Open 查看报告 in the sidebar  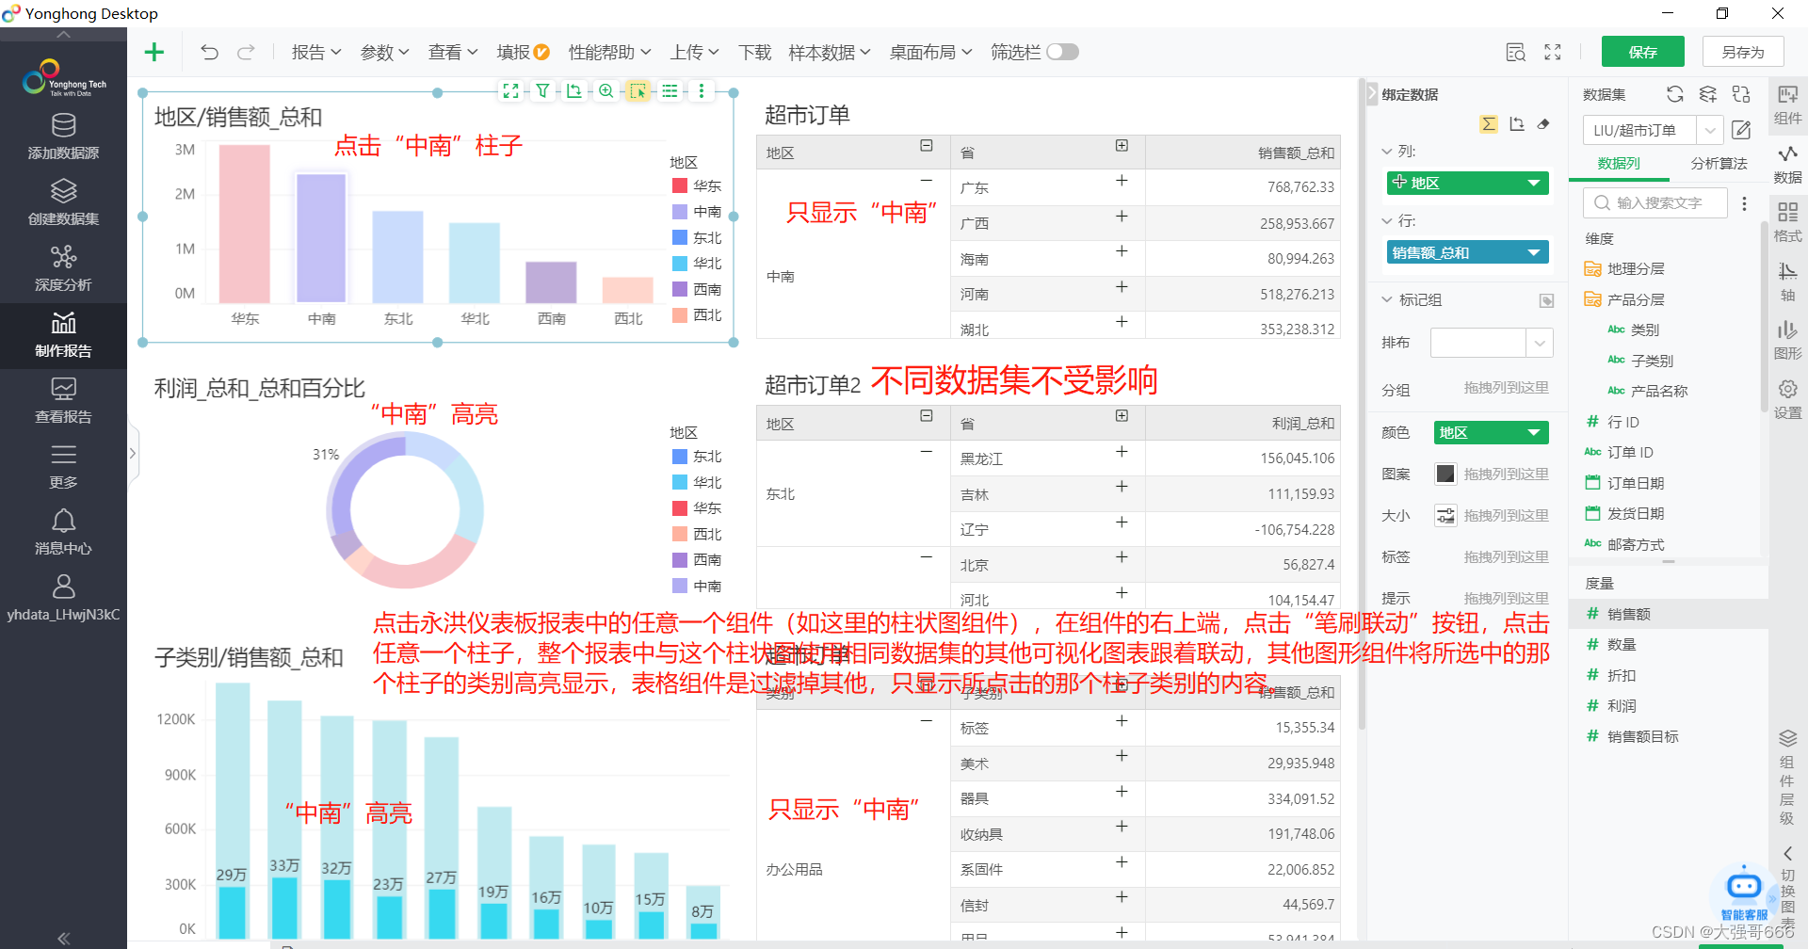tap(63, 401)
